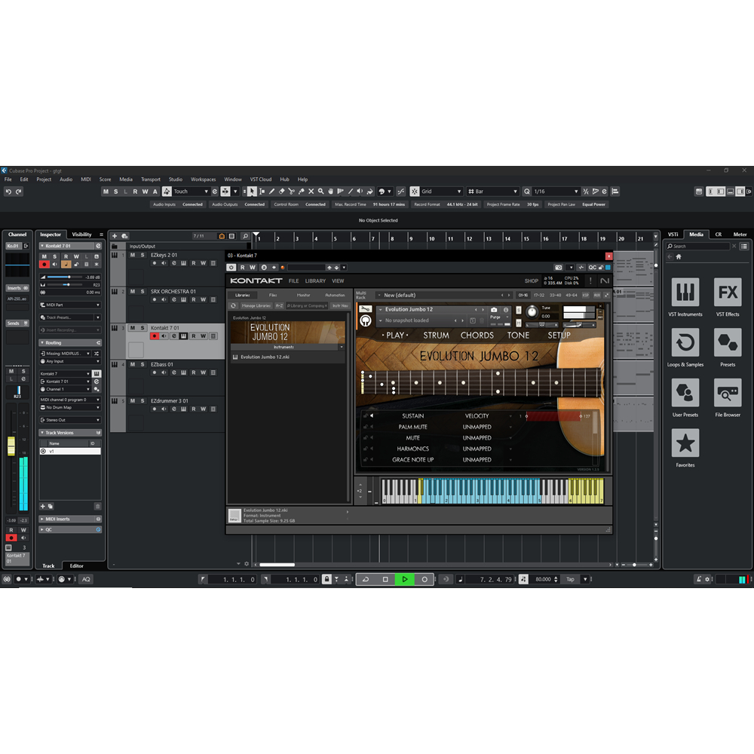
Task: Open the Loops & Samples tile
Action: (685, 342)
